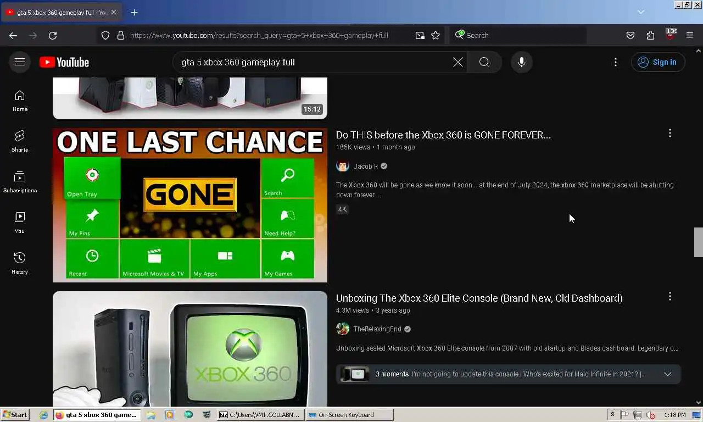Start voice search with microphone
Image resolution: width=703 pixels, height=422 pixels.
pos(522,62)
